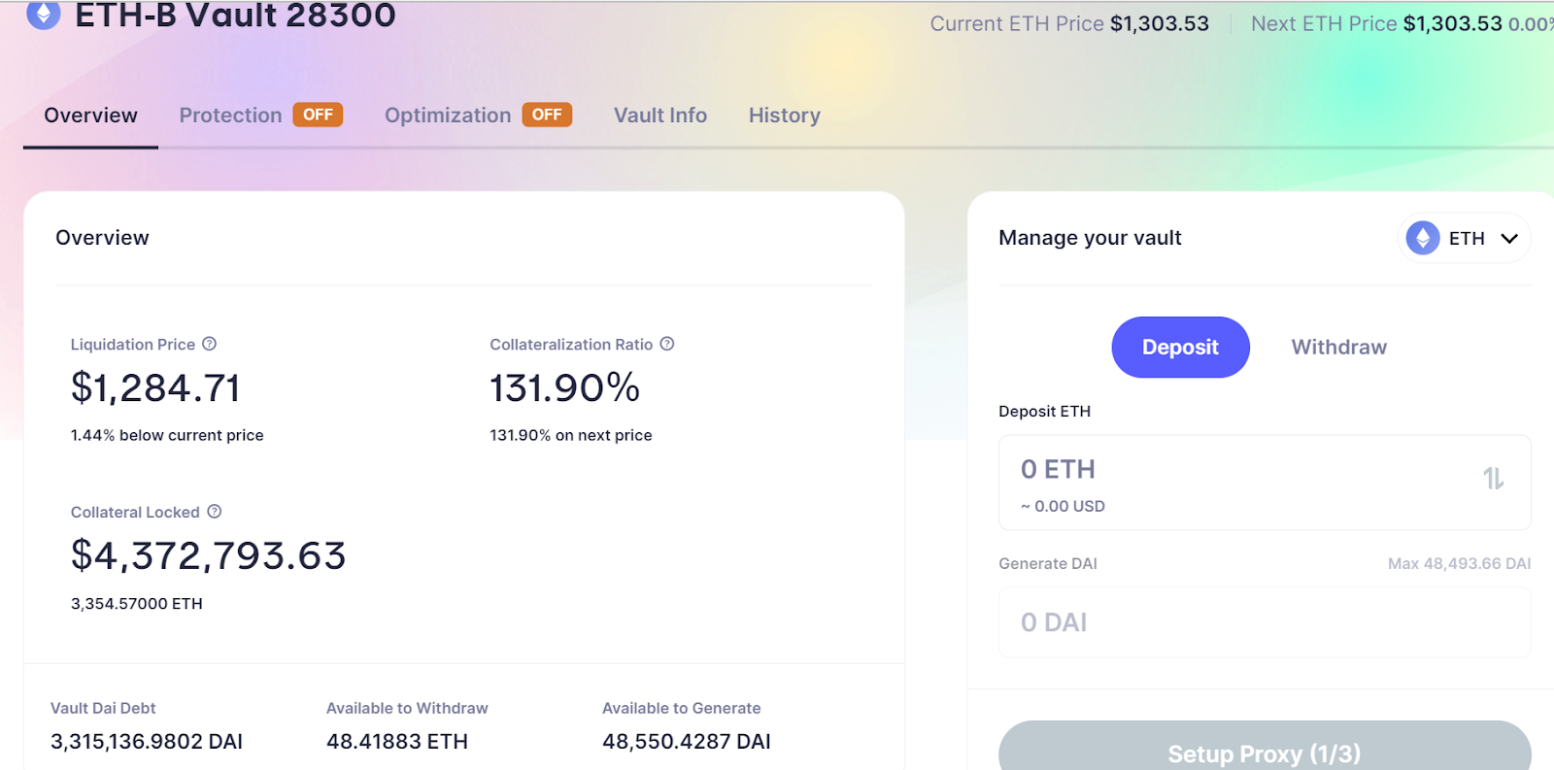
Task: Open the Optimization tab
Action: point(448,116)
